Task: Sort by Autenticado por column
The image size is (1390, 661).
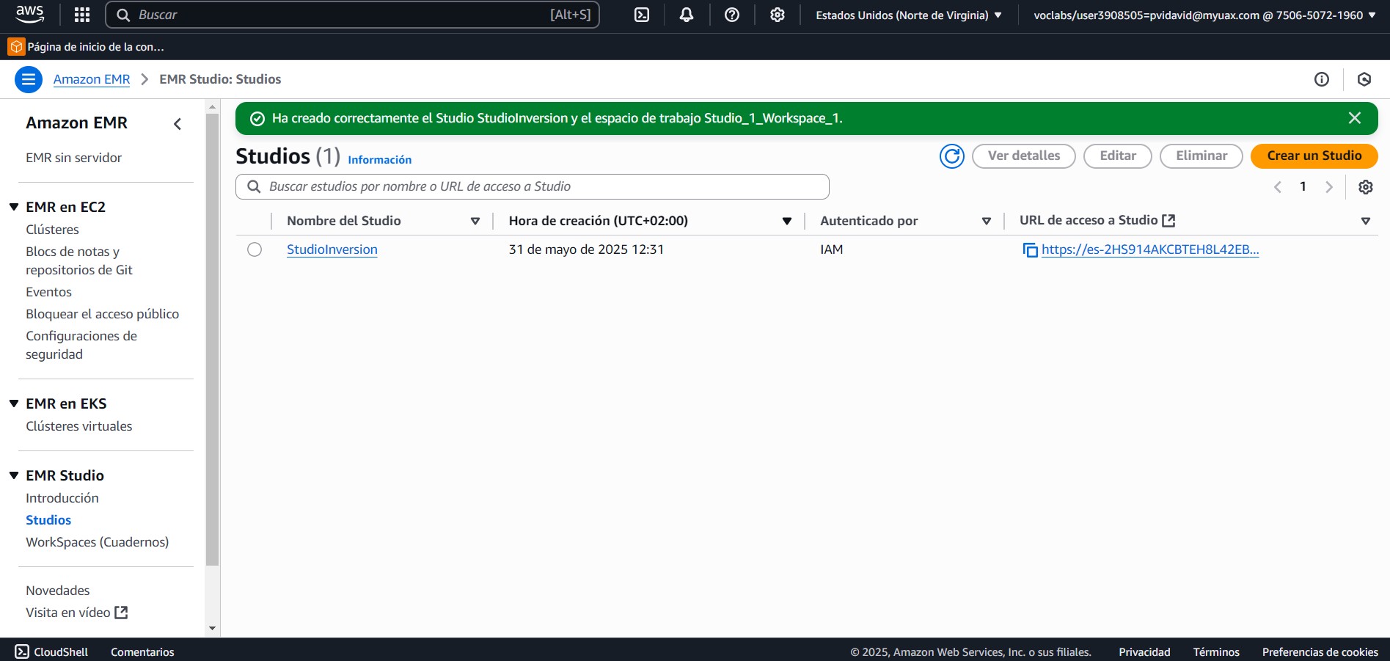Action: 987,221
